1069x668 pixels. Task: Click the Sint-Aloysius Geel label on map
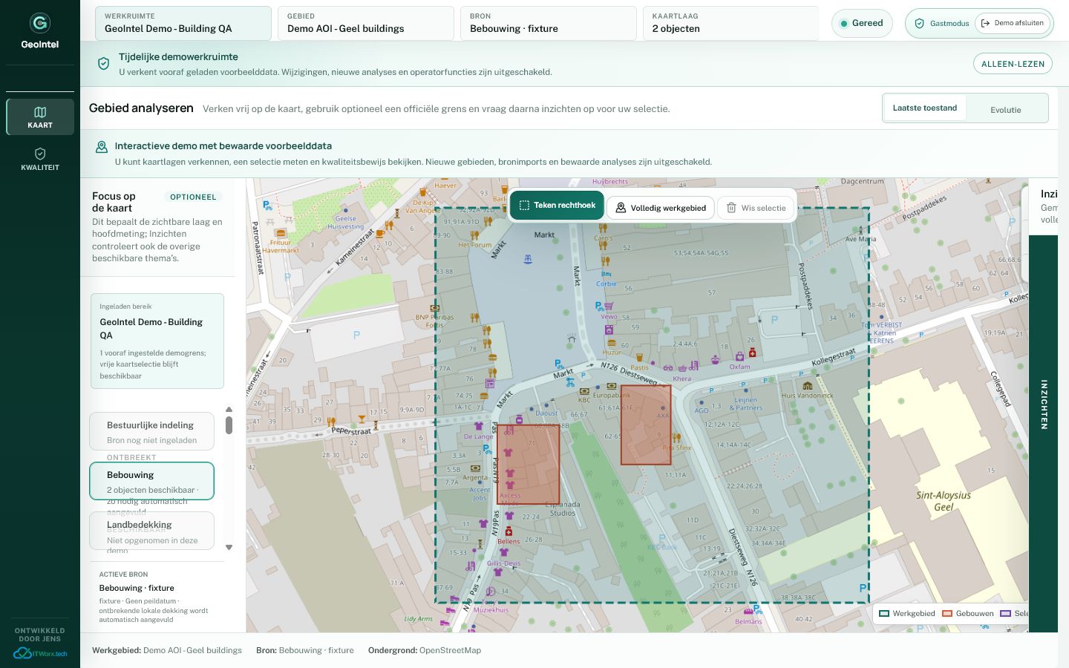944,501
